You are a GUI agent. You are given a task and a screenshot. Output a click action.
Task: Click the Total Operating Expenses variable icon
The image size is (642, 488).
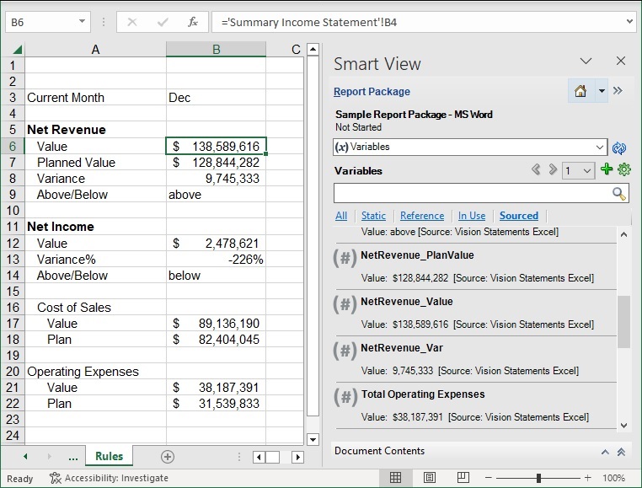click(345, 398)
